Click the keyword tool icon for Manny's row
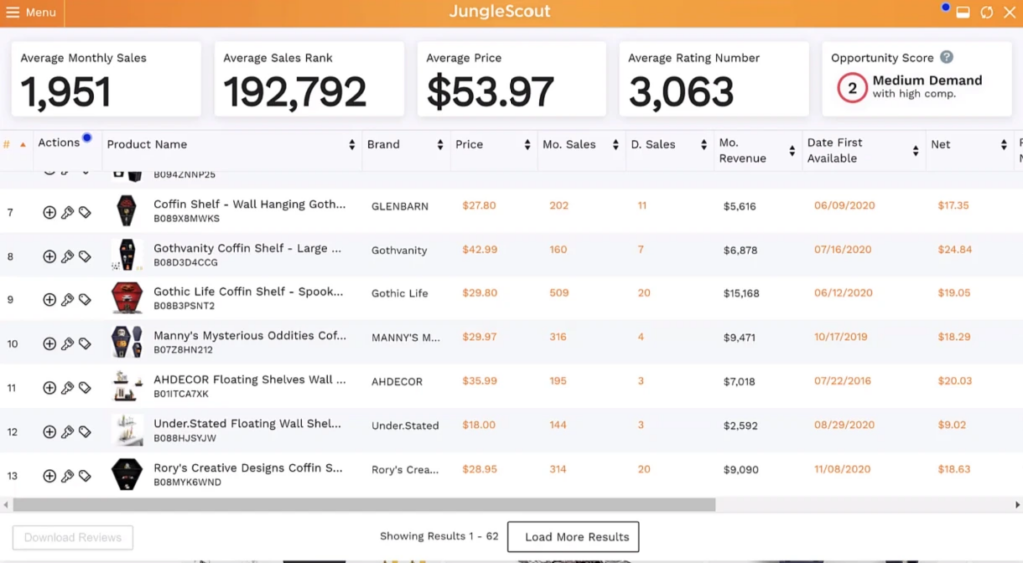 67,344
